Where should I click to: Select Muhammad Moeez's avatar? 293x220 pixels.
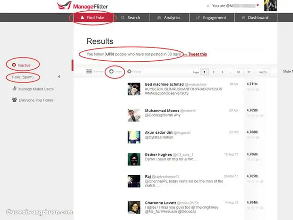coord(134,115)
